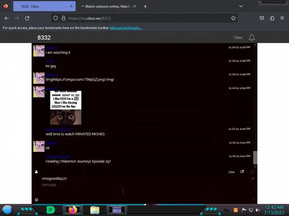The height and width of the screenshot is (216, 289).
Task: Open the small Cbox link by the input area
Action: [231, 172]
